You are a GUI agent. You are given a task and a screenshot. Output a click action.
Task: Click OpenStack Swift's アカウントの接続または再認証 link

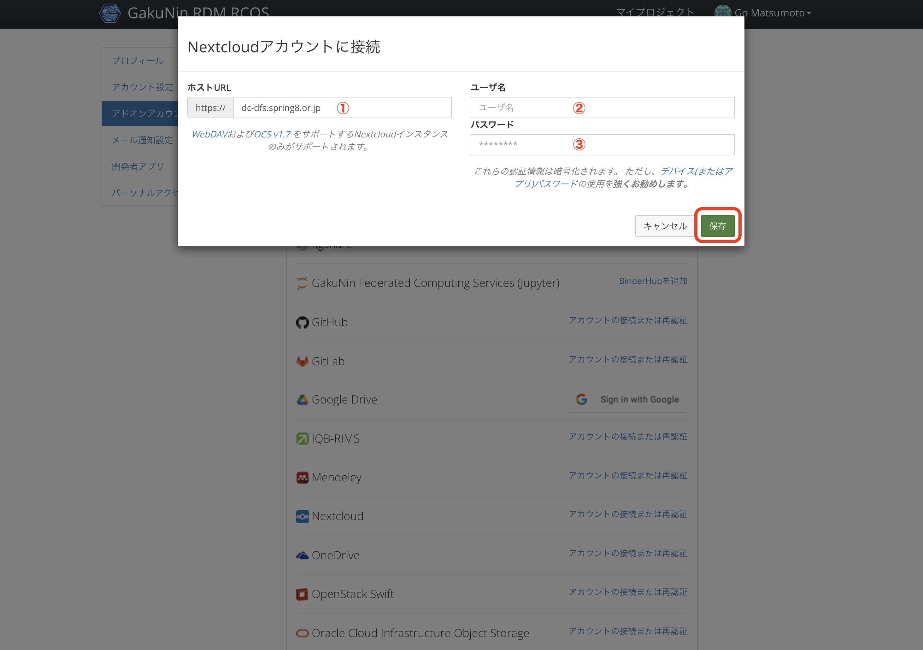(x=628, y=592)
